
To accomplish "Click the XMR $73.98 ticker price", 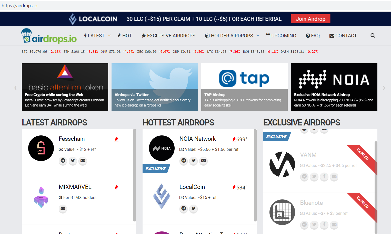I will (115, 52).
